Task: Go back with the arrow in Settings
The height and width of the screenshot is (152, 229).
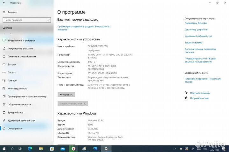Action: (4, 3)
